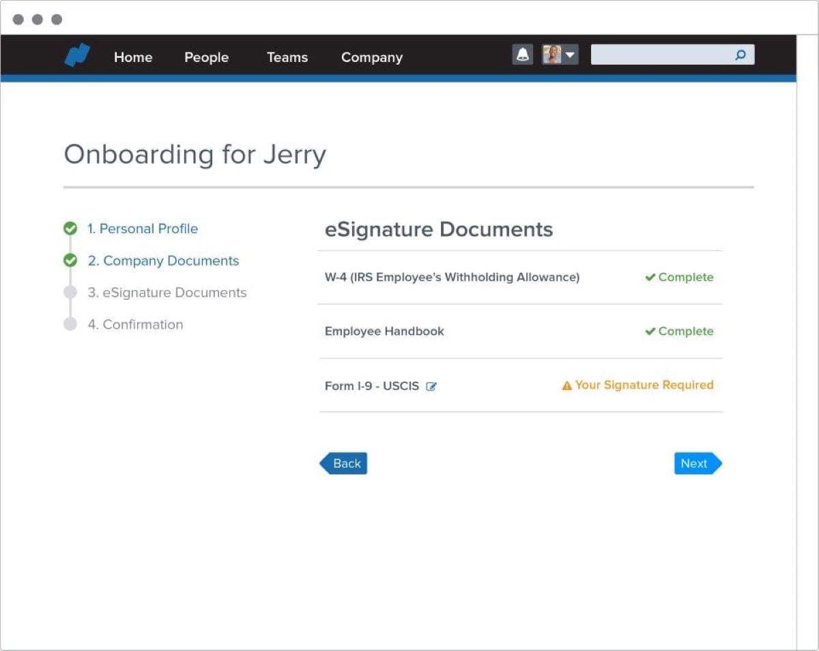Click the checkmark beside Employee Handbook Complete
The image size is (819, 651).
point(650,331)
